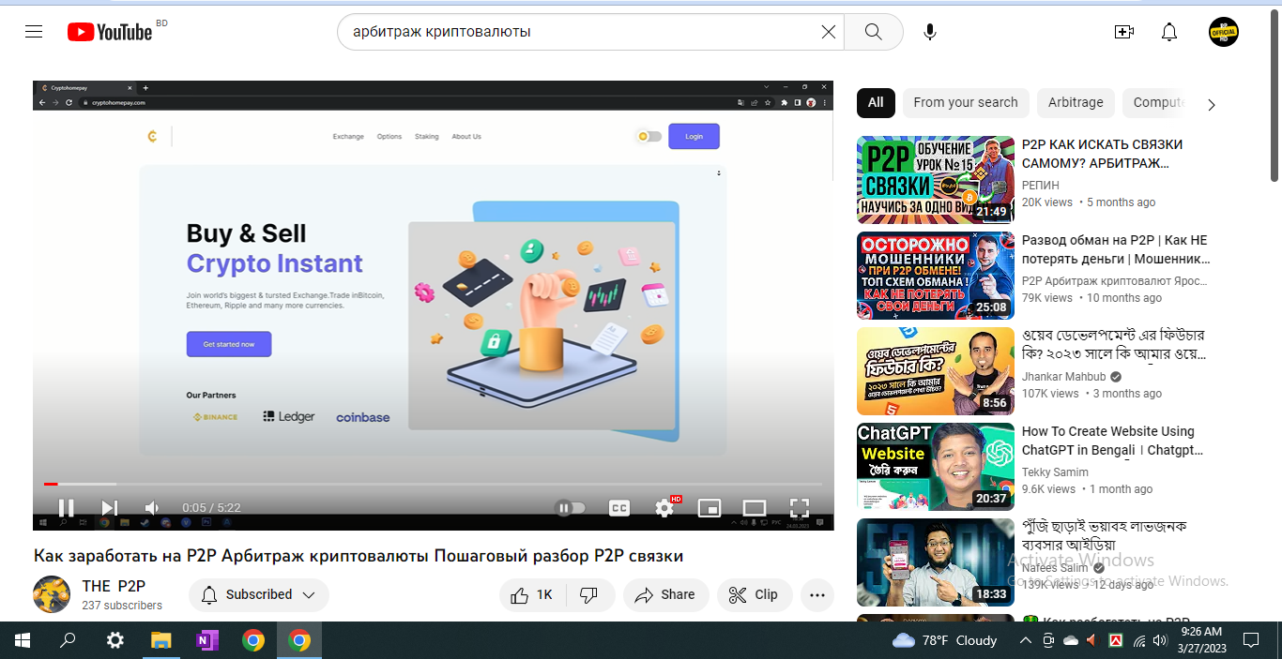Toggle closed captions CC
This screenshot has width=1282, height=659.
tap(619, 508)
